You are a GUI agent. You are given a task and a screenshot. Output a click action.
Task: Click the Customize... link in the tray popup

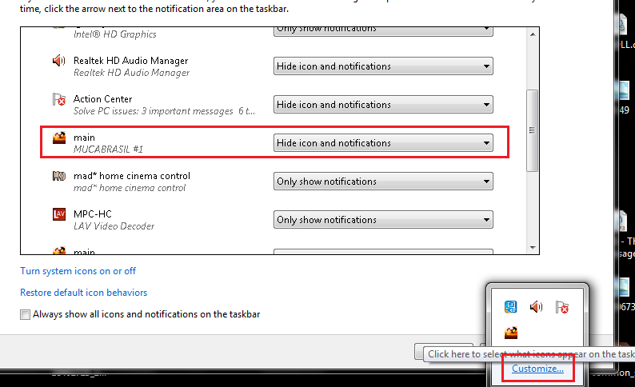(x=537, y=369)
